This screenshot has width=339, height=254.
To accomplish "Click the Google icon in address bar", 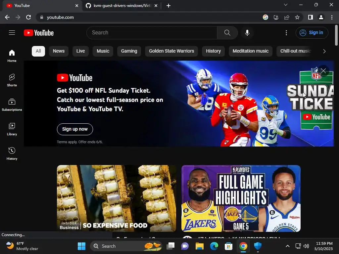I will [x=265, y=17].
